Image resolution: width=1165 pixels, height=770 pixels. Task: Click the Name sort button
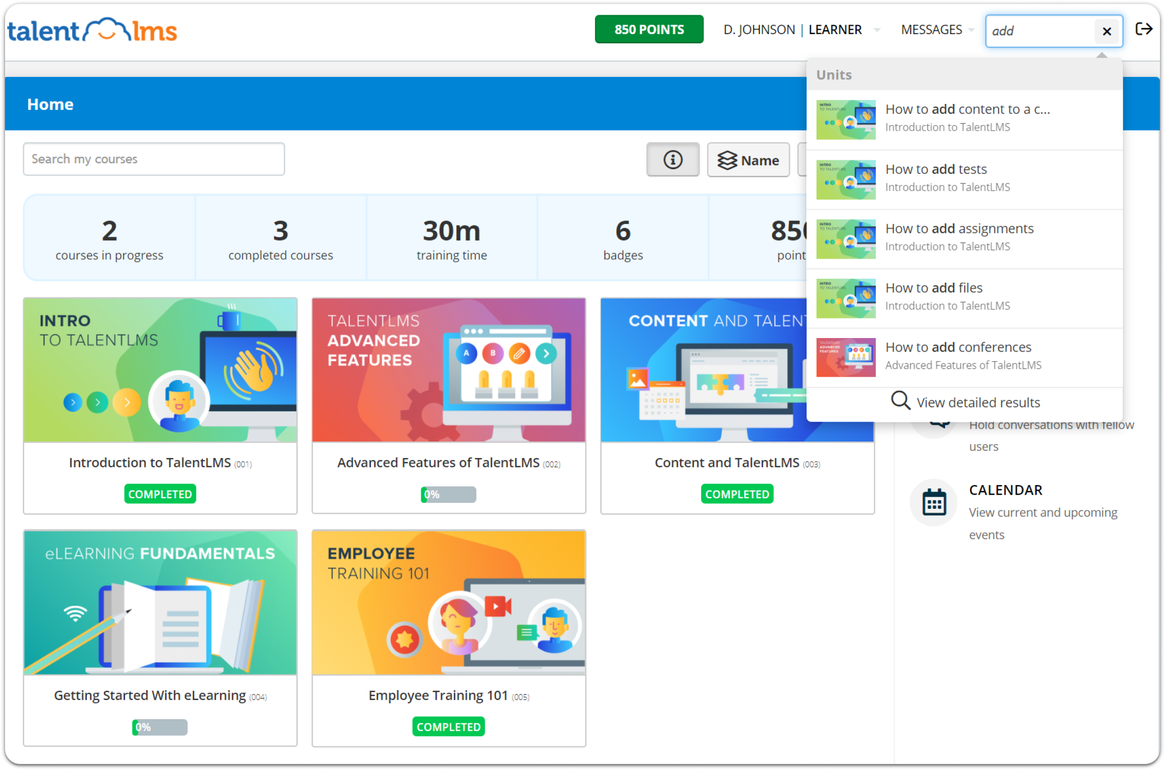[748, 160]
